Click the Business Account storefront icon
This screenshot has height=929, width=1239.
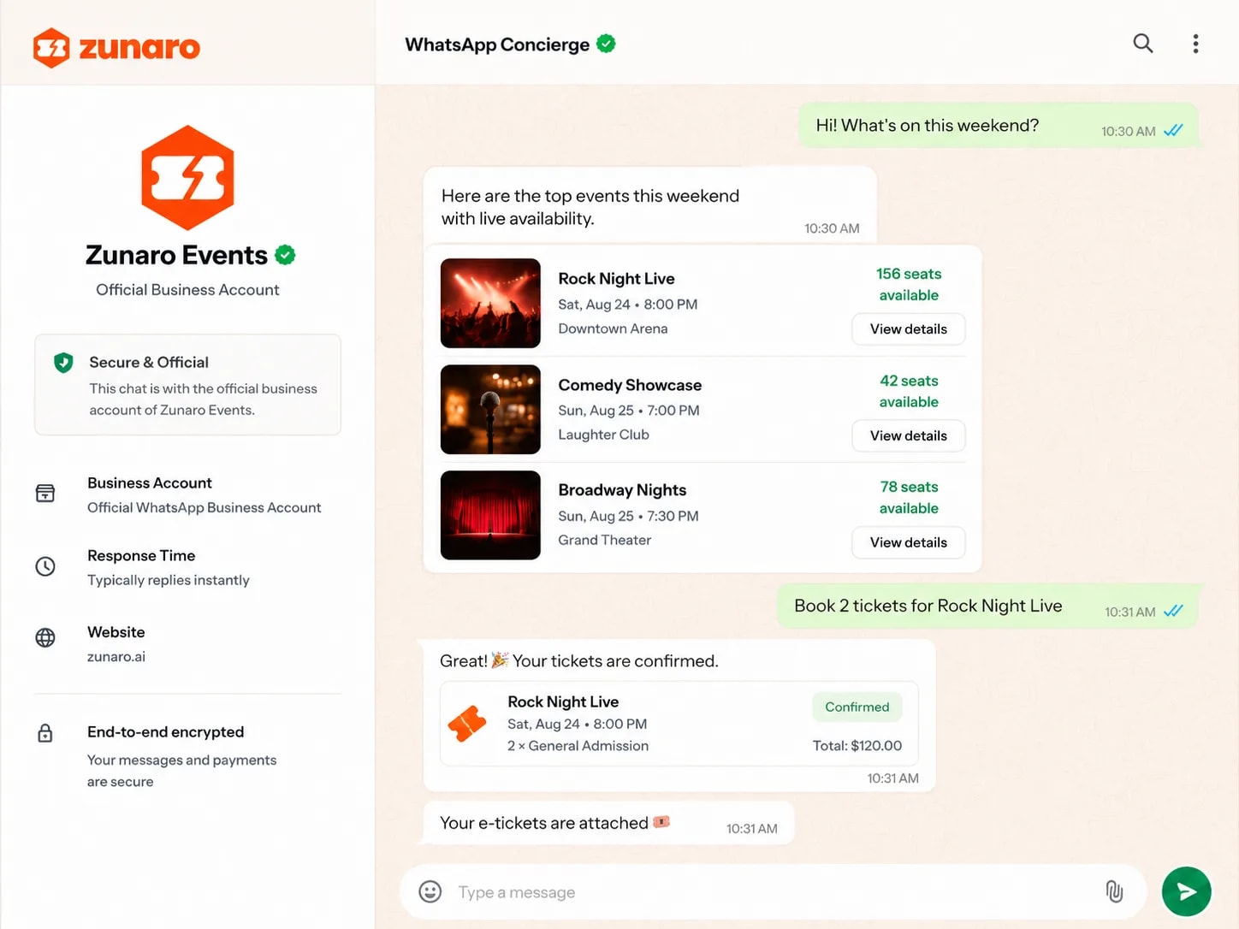coord(45,494)
